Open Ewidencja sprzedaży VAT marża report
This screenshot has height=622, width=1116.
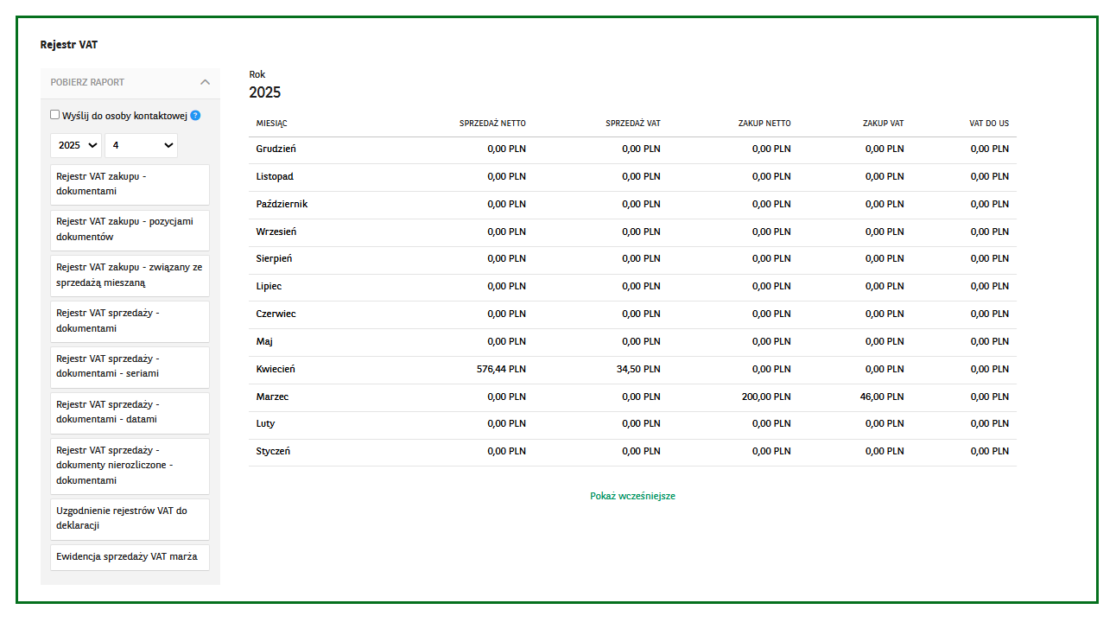point(130,556)
